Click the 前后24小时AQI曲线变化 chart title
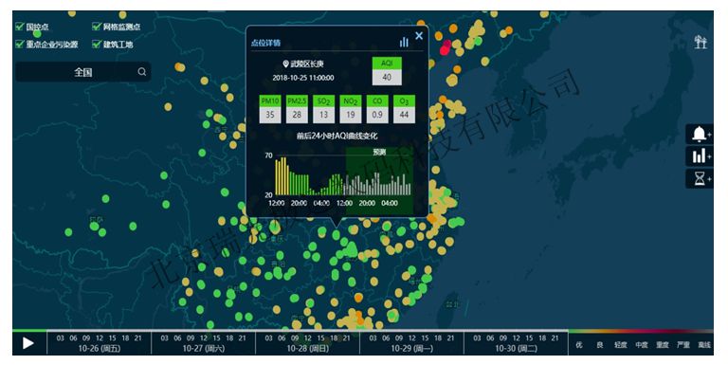728x365 pixels. click(337, 137)
